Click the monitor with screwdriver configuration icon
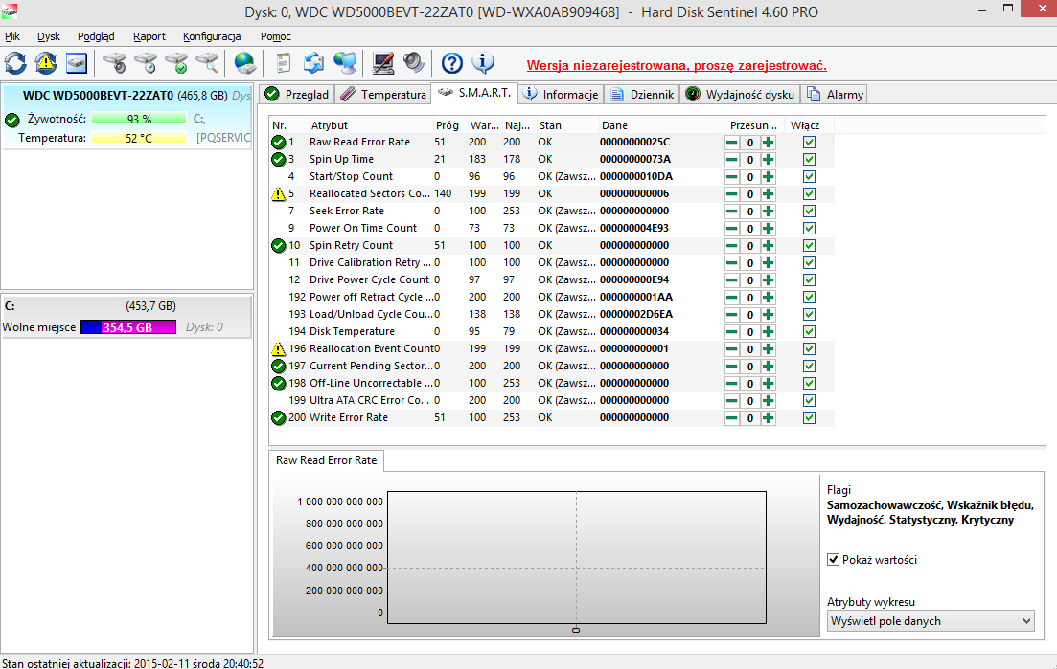 coord(383,63)
